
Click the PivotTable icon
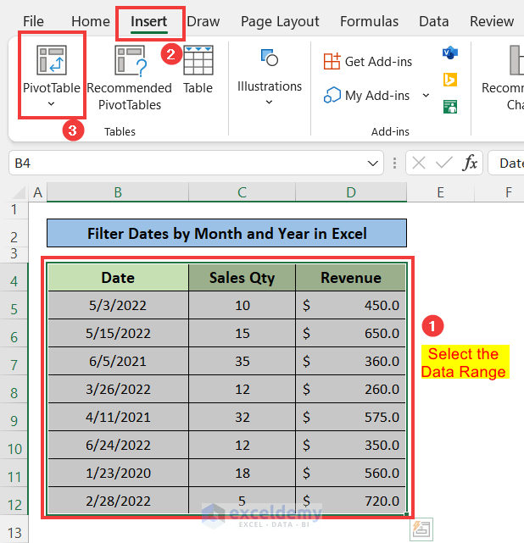point(51,60)
